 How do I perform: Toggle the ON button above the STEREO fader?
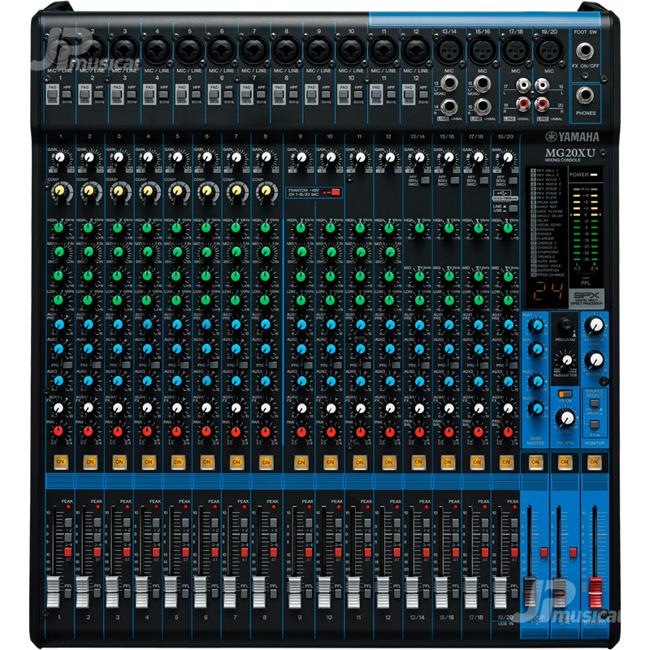click(594, 461)
